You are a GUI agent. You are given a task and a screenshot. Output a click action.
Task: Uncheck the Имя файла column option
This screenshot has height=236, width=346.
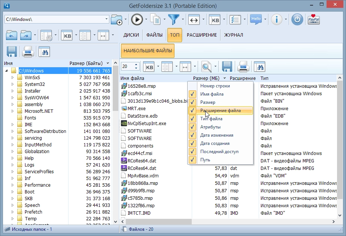pos(220,94)
